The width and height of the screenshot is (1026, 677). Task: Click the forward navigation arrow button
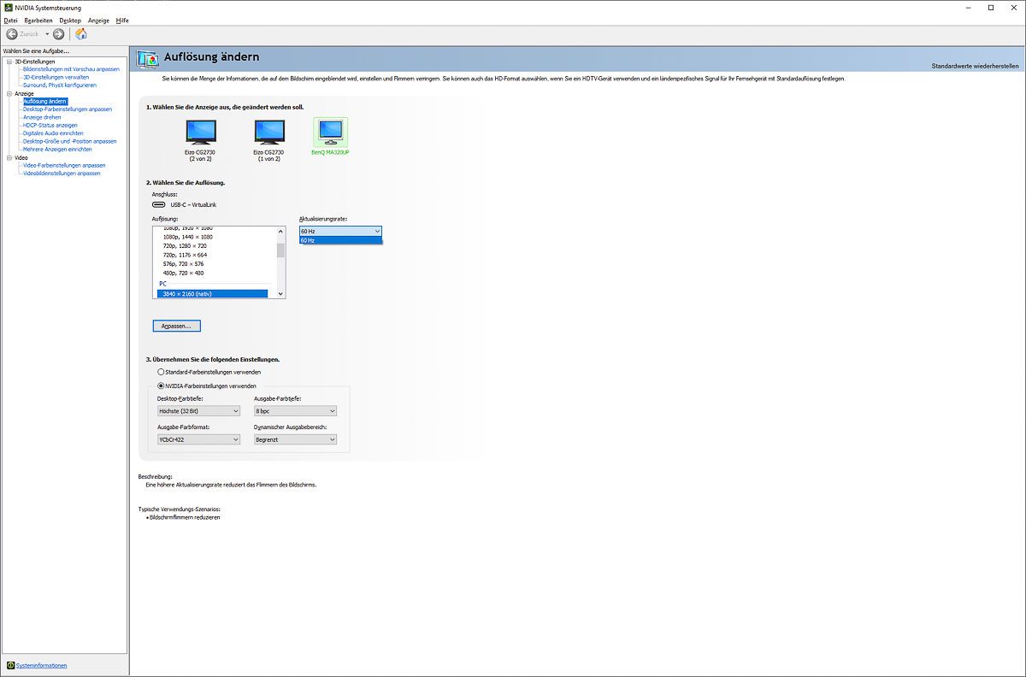[58, 34]
